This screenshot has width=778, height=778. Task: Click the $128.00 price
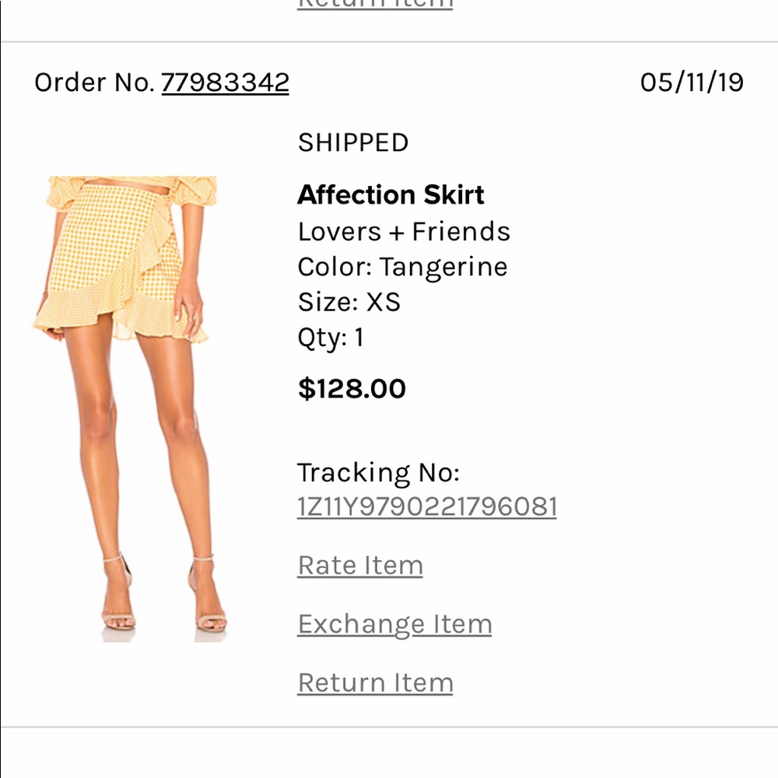[x=352, y=389]
